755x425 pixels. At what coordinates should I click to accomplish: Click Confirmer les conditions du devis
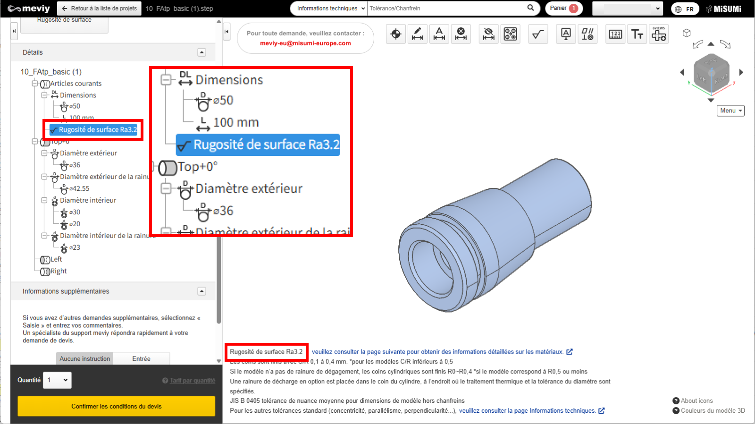point(117,406)
